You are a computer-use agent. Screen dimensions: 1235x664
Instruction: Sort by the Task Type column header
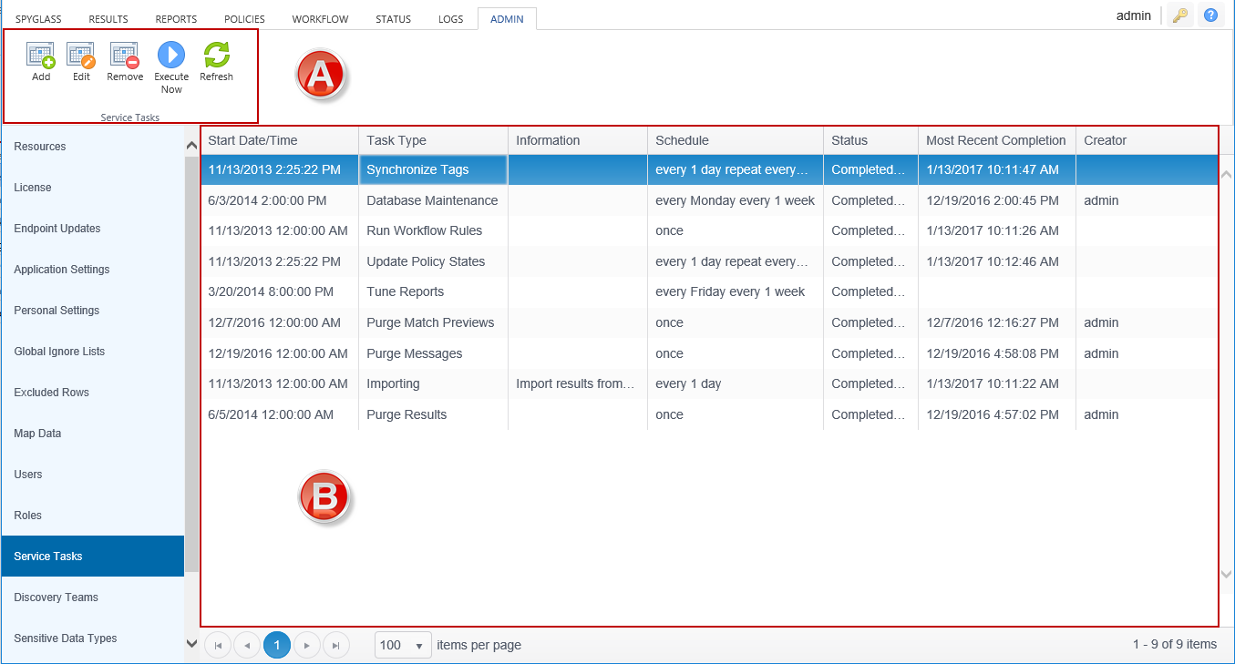[396, 140]
